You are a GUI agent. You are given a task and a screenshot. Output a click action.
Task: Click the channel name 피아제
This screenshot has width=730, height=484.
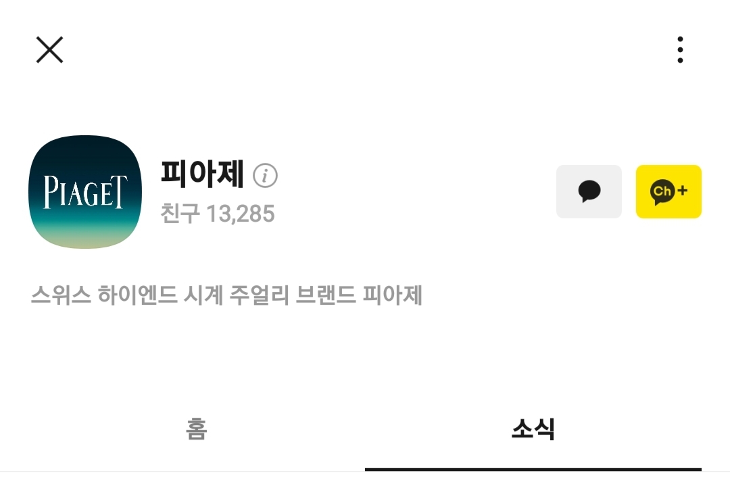(x=202, y=174)
